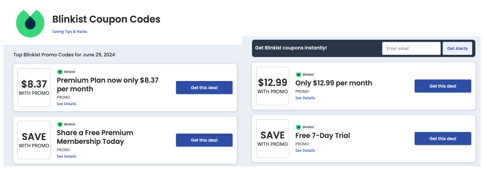
Task: Click Blinkist icon above Free 7-Day Trial
Action: click(298, 127)
